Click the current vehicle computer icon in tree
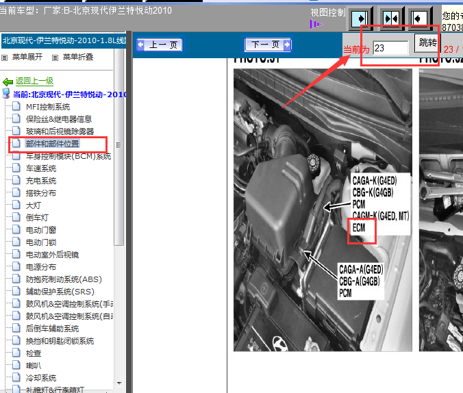Image resolution: width=463 pixels, height=393 pixels. tap(6, 93)
